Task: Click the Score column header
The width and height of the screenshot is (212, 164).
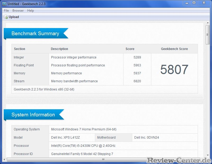Action: coord(130,49)
